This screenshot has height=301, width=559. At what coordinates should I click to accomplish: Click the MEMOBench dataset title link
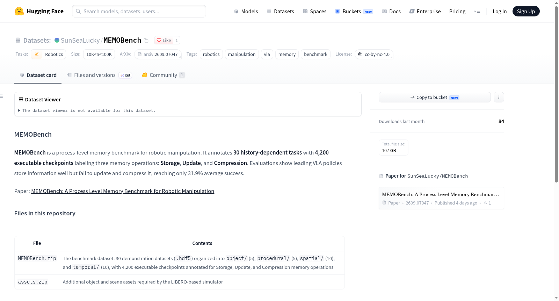(122, 40)
